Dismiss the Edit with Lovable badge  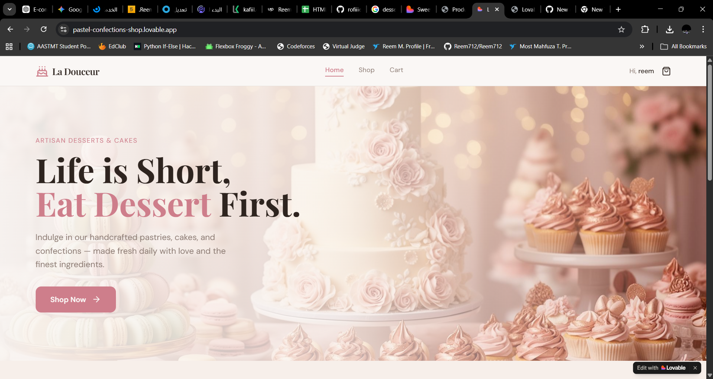coord(695,368)
